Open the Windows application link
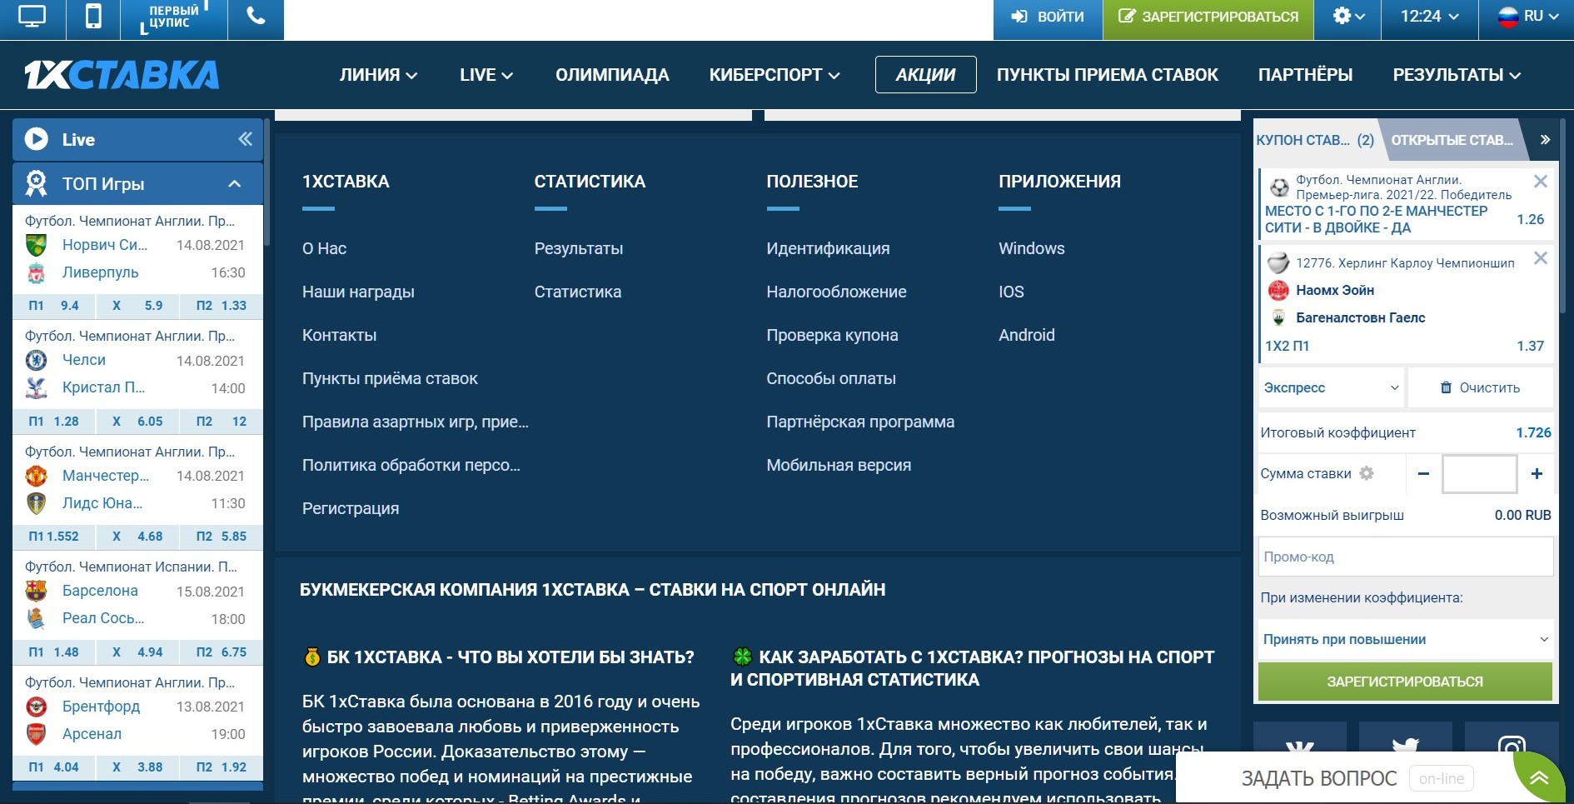Viewport: 1574px width, 804px height. [x=1031, y=248]
